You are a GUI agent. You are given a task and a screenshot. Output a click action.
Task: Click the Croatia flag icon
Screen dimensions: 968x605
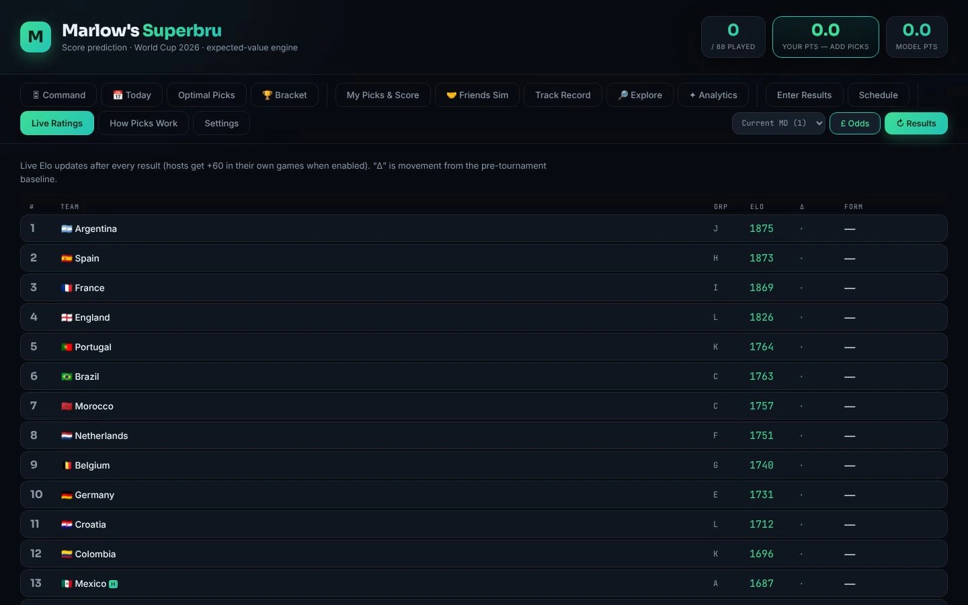[67, 524]
